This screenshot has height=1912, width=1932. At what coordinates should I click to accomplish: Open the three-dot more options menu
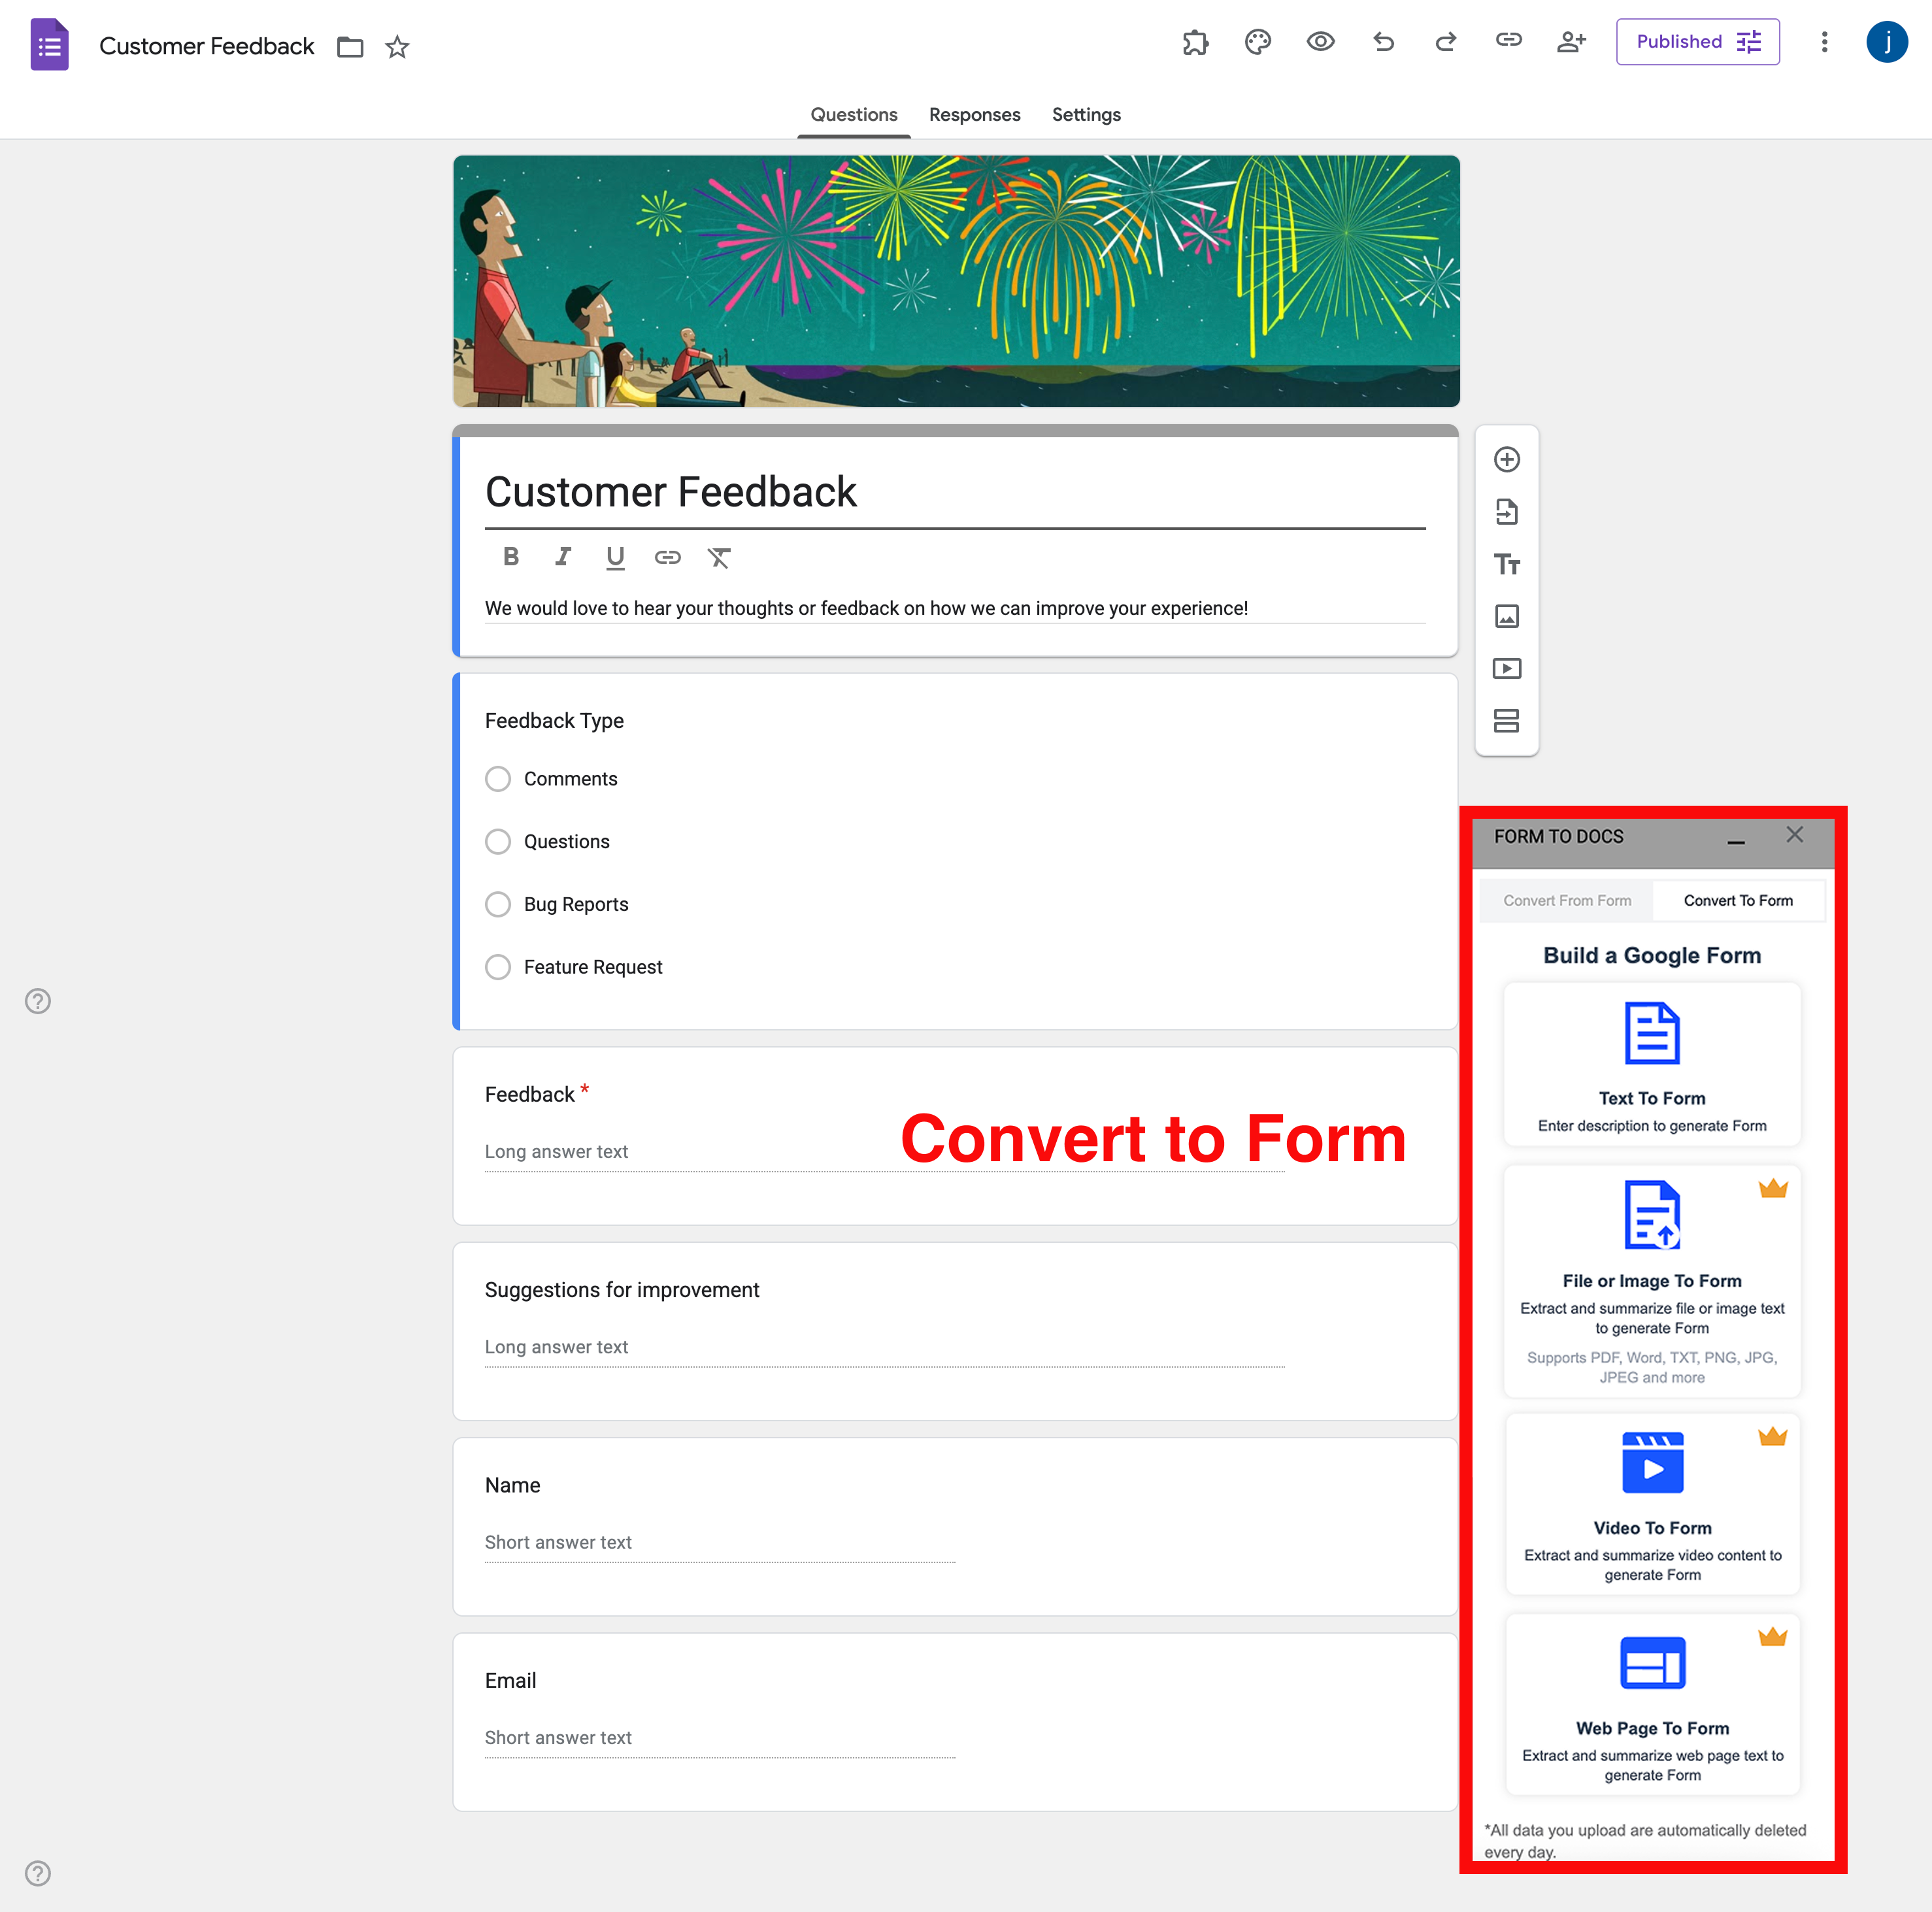click(1824, 42)
